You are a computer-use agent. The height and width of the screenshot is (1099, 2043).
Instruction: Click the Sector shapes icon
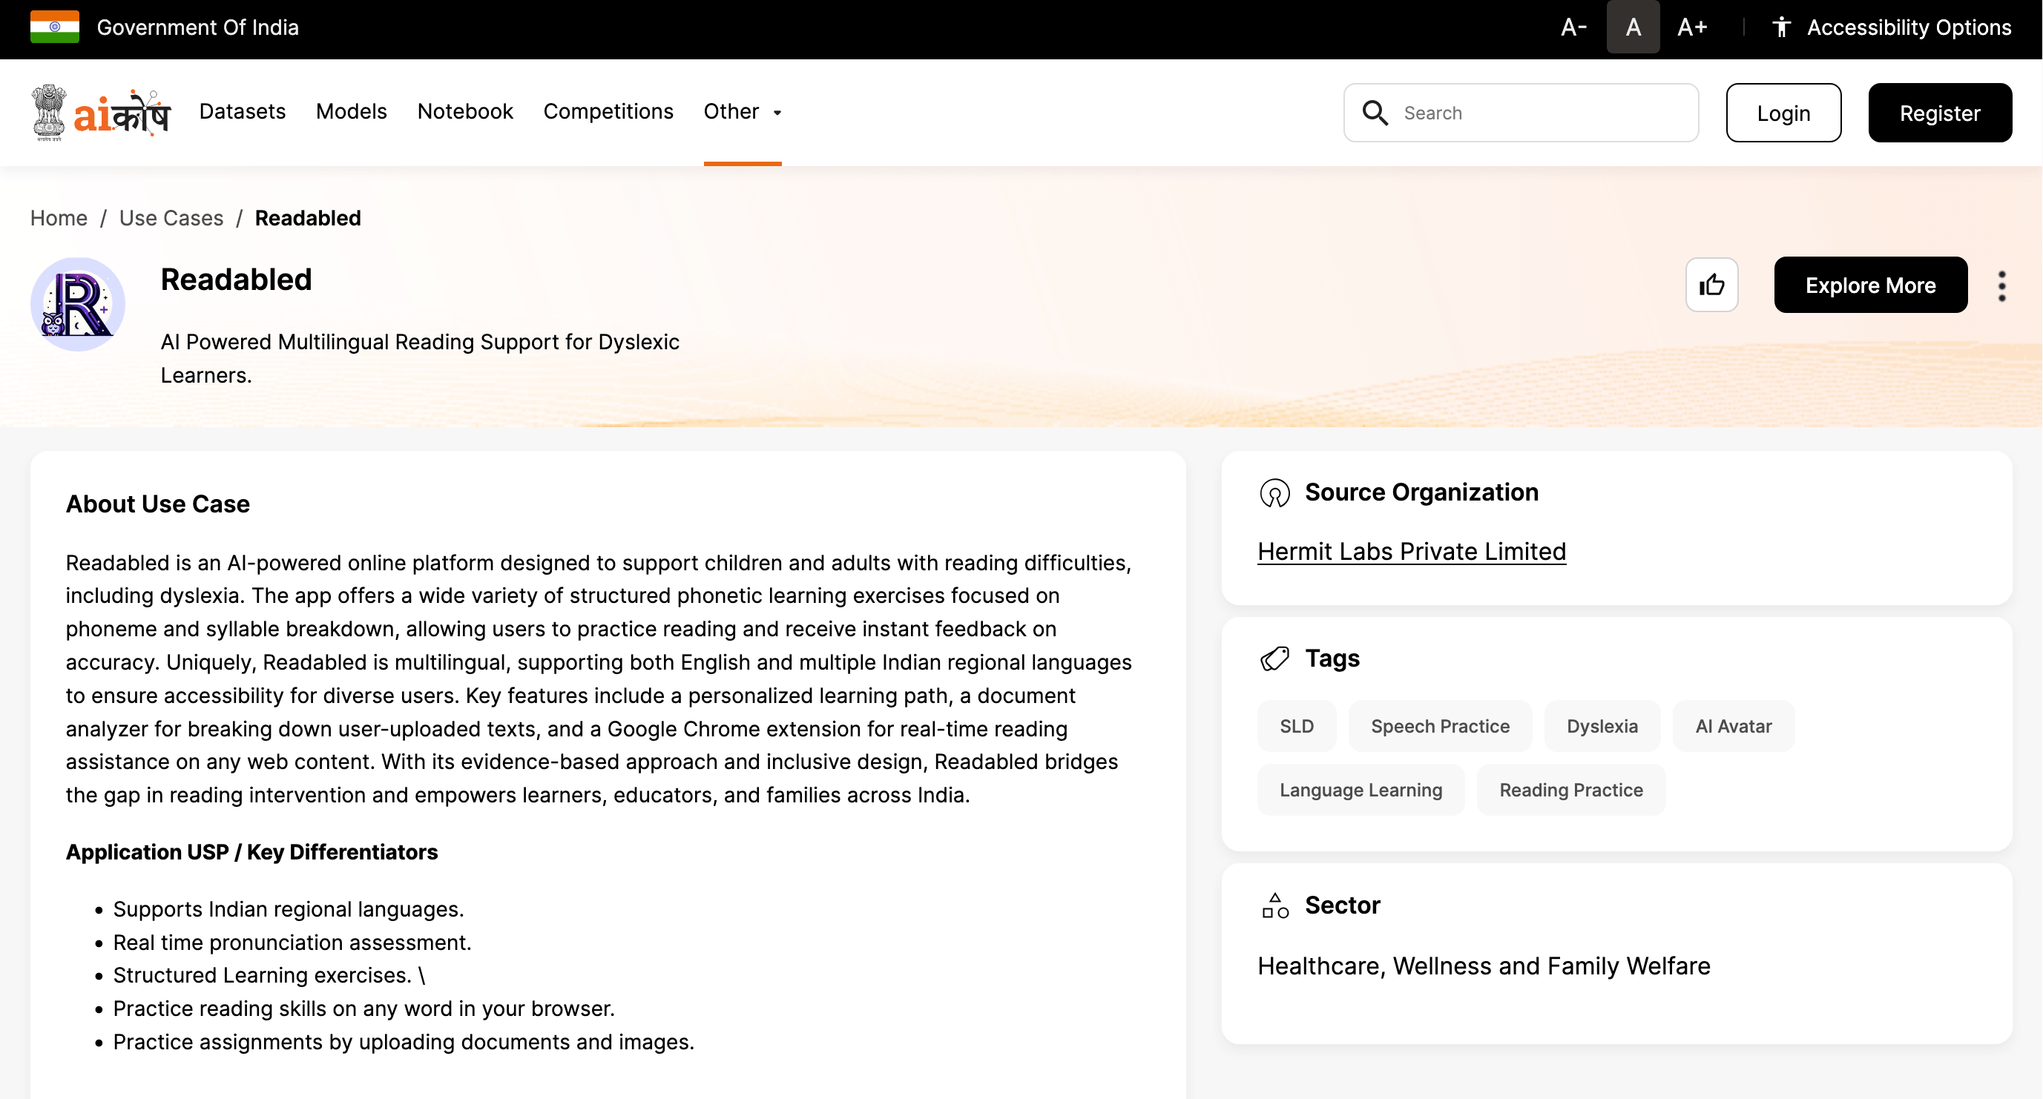pyautogui.click(x=1274, y=905)
